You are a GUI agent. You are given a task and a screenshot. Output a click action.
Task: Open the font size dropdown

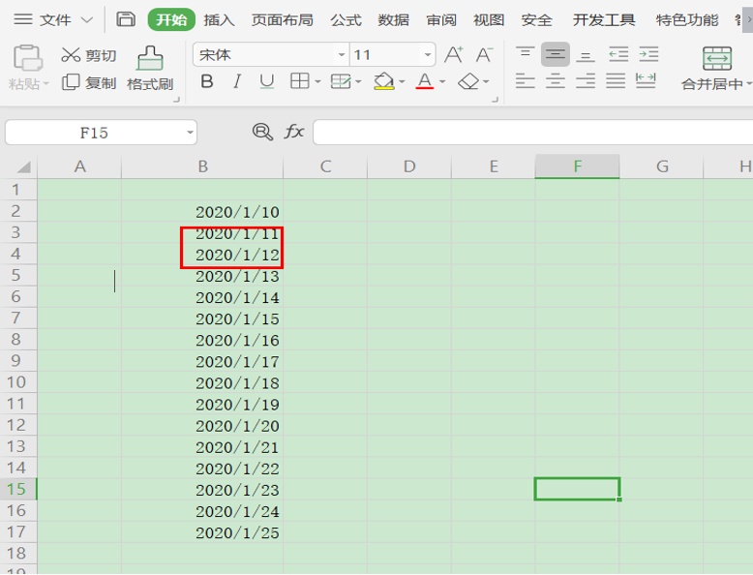pyautogui.click(x=428, y=55)
